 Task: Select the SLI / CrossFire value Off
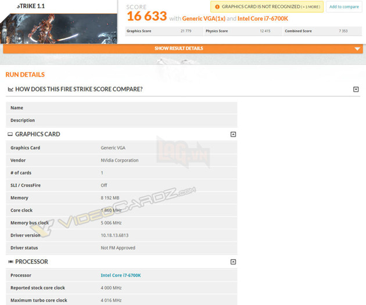click(x=104, y=185)
